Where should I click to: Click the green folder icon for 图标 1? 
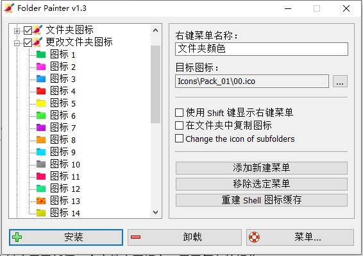tap(41, 55)
